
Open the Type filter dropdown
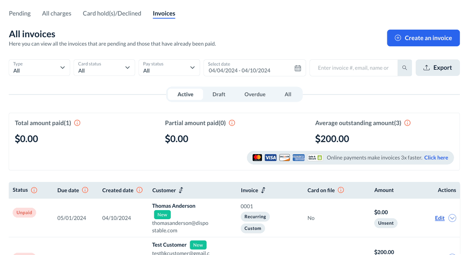(x=40, y=68)
